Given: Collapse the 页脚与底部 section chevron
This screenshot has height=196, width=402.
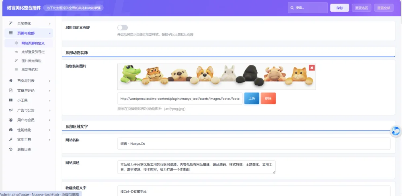Looking at the screenshot, I should [50, 33].
